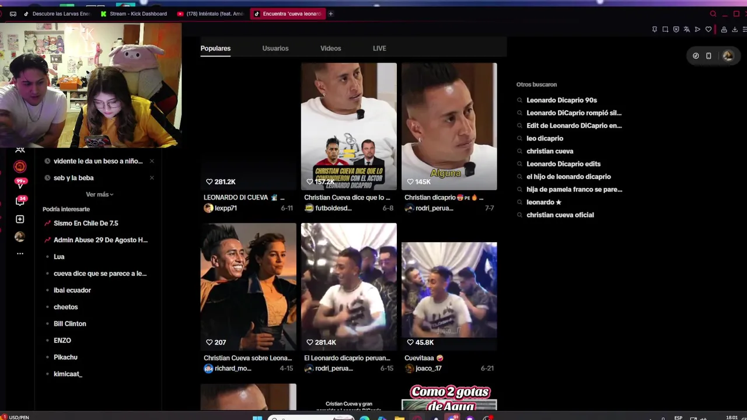Screen dimensions: 747x420
Task: Open 'Como 2 gotas de Agua' video thumbnail
Action: click(449, 397)
